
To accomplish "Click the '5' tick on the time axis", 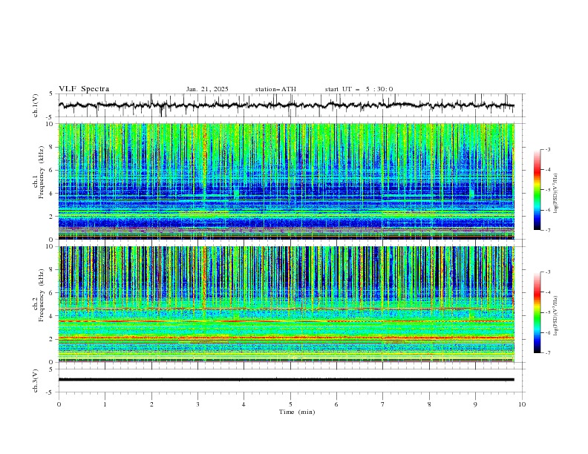I will (290, 404).
